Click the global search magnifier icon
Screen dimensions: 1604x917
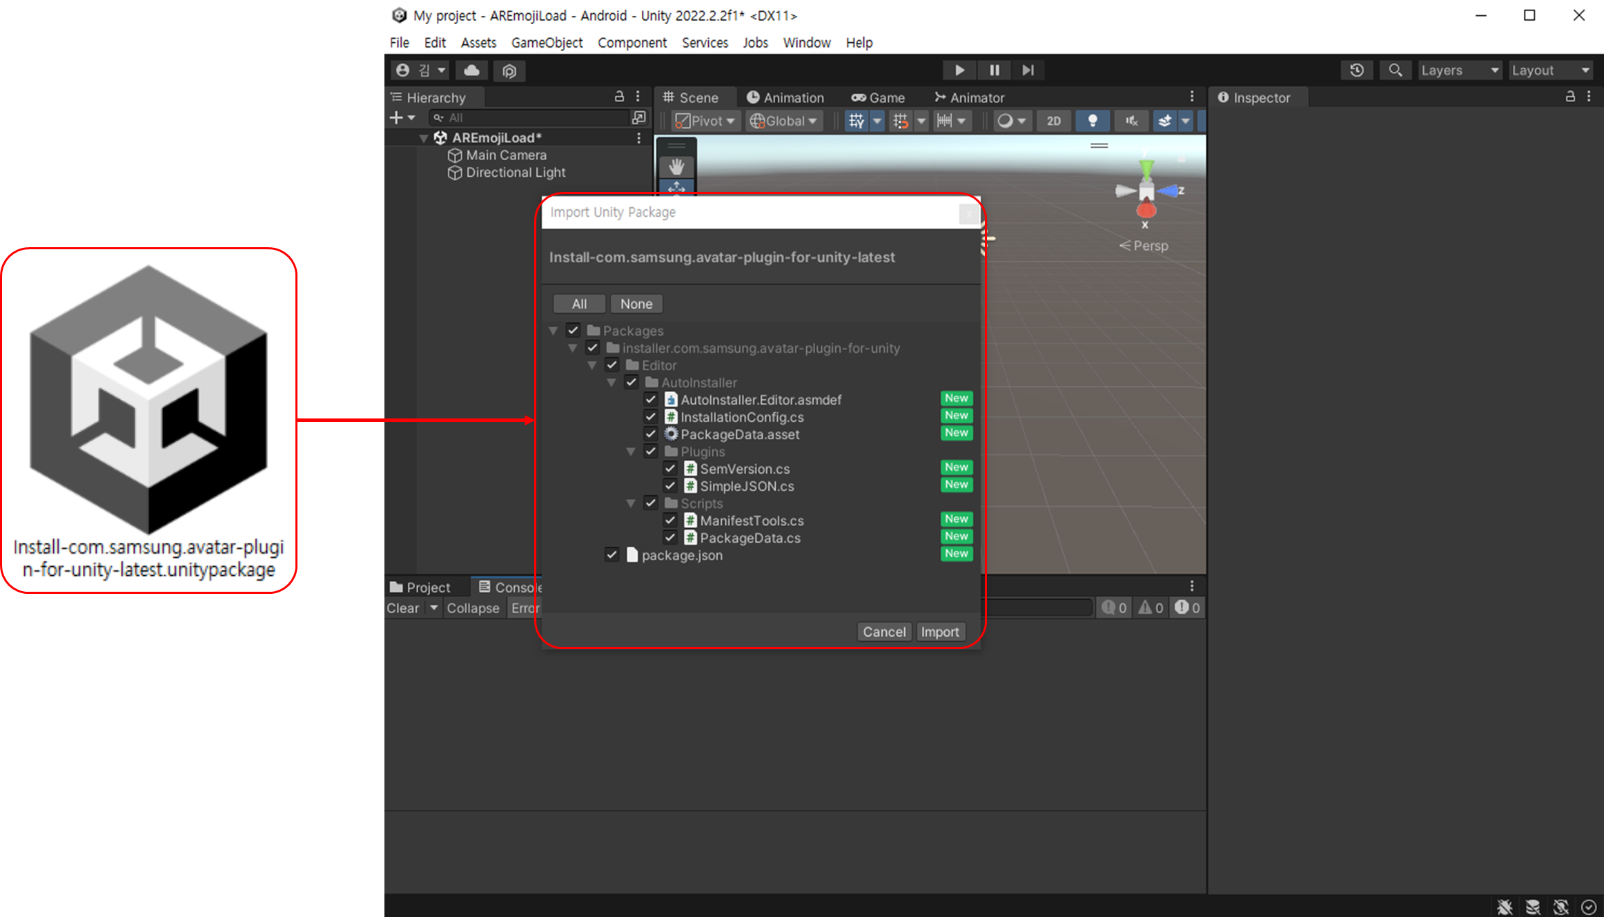click(1395, 70)
